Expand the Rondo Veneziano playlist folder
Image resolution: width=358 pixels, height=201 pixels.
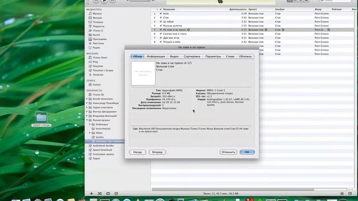[87, 99]
